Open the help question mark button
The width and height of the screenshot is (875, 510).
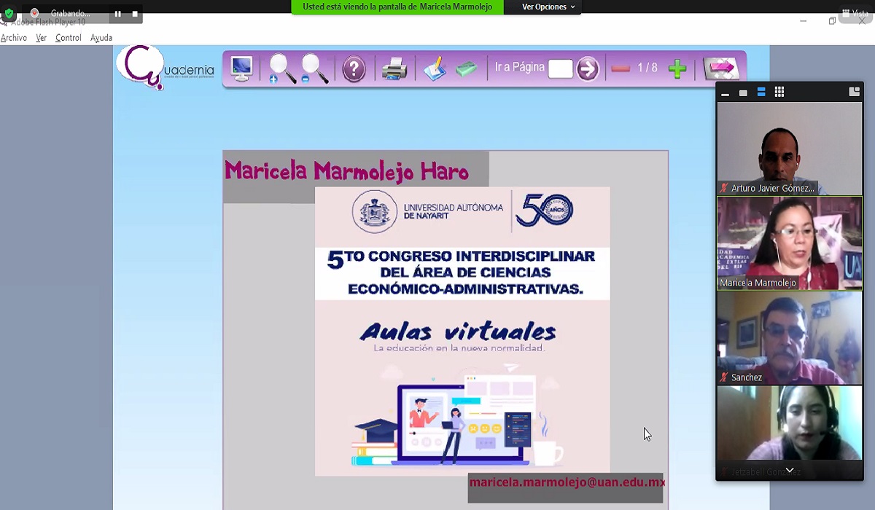coord(354,69)
